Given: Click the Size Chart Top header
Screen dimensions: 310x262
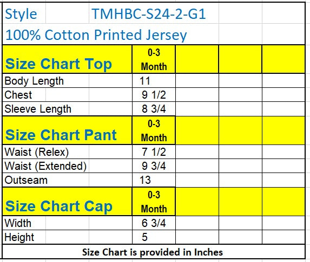Looking at the screenshot, I should click(x=67, y=59).
